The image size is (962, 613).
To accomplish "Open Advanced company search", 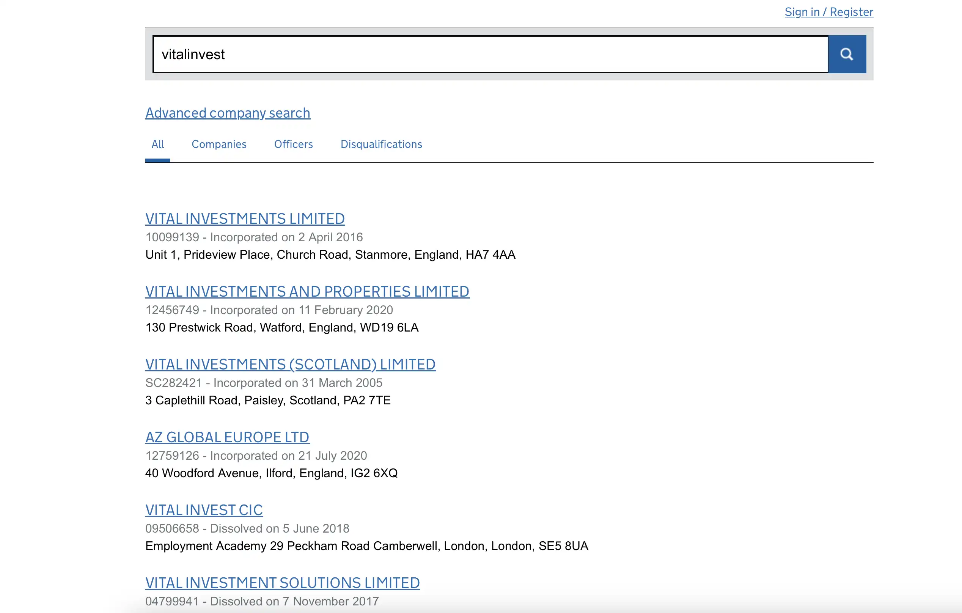I will click(x=228, y=113).
